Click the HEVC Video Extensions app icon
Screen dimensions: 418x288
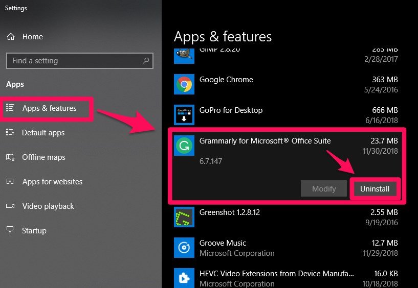184,278
